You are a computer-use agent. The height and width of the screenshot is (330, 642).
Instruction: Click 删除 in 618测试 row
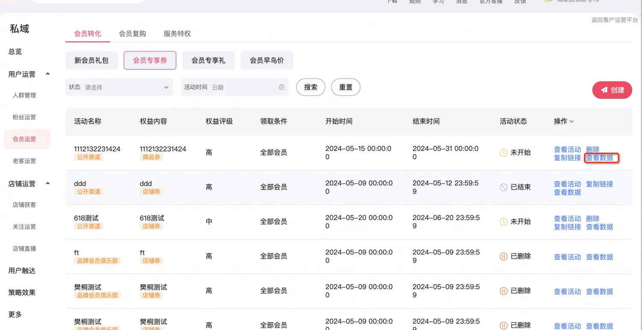[593, 219]
